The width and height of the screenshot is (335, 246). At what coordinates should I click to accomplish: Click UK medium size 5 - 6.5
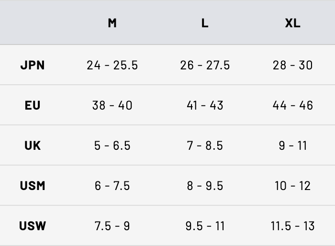coord(112,145)
